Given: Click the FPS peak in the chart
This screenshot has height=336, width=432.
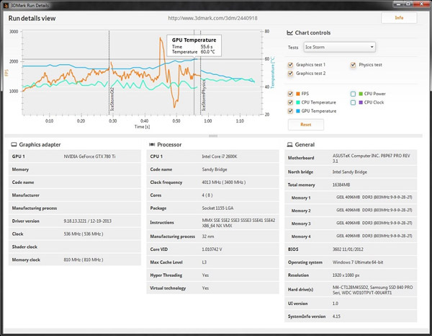Looking at the screenshot, I should [161, 38].
